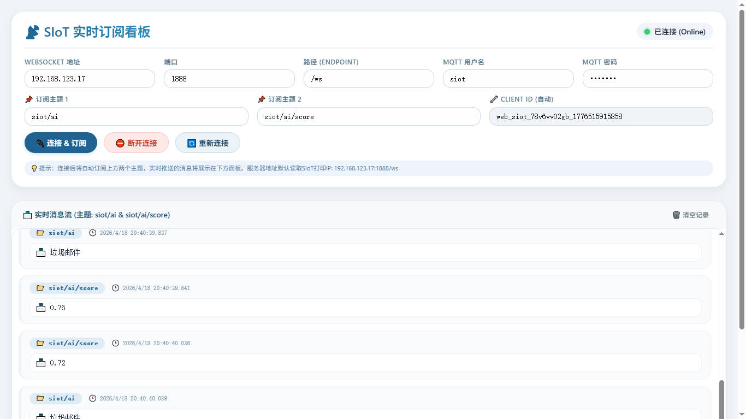
Task: Click the clock icon beside timestamp 20:40:40.036
Action: tap(116, 343)
